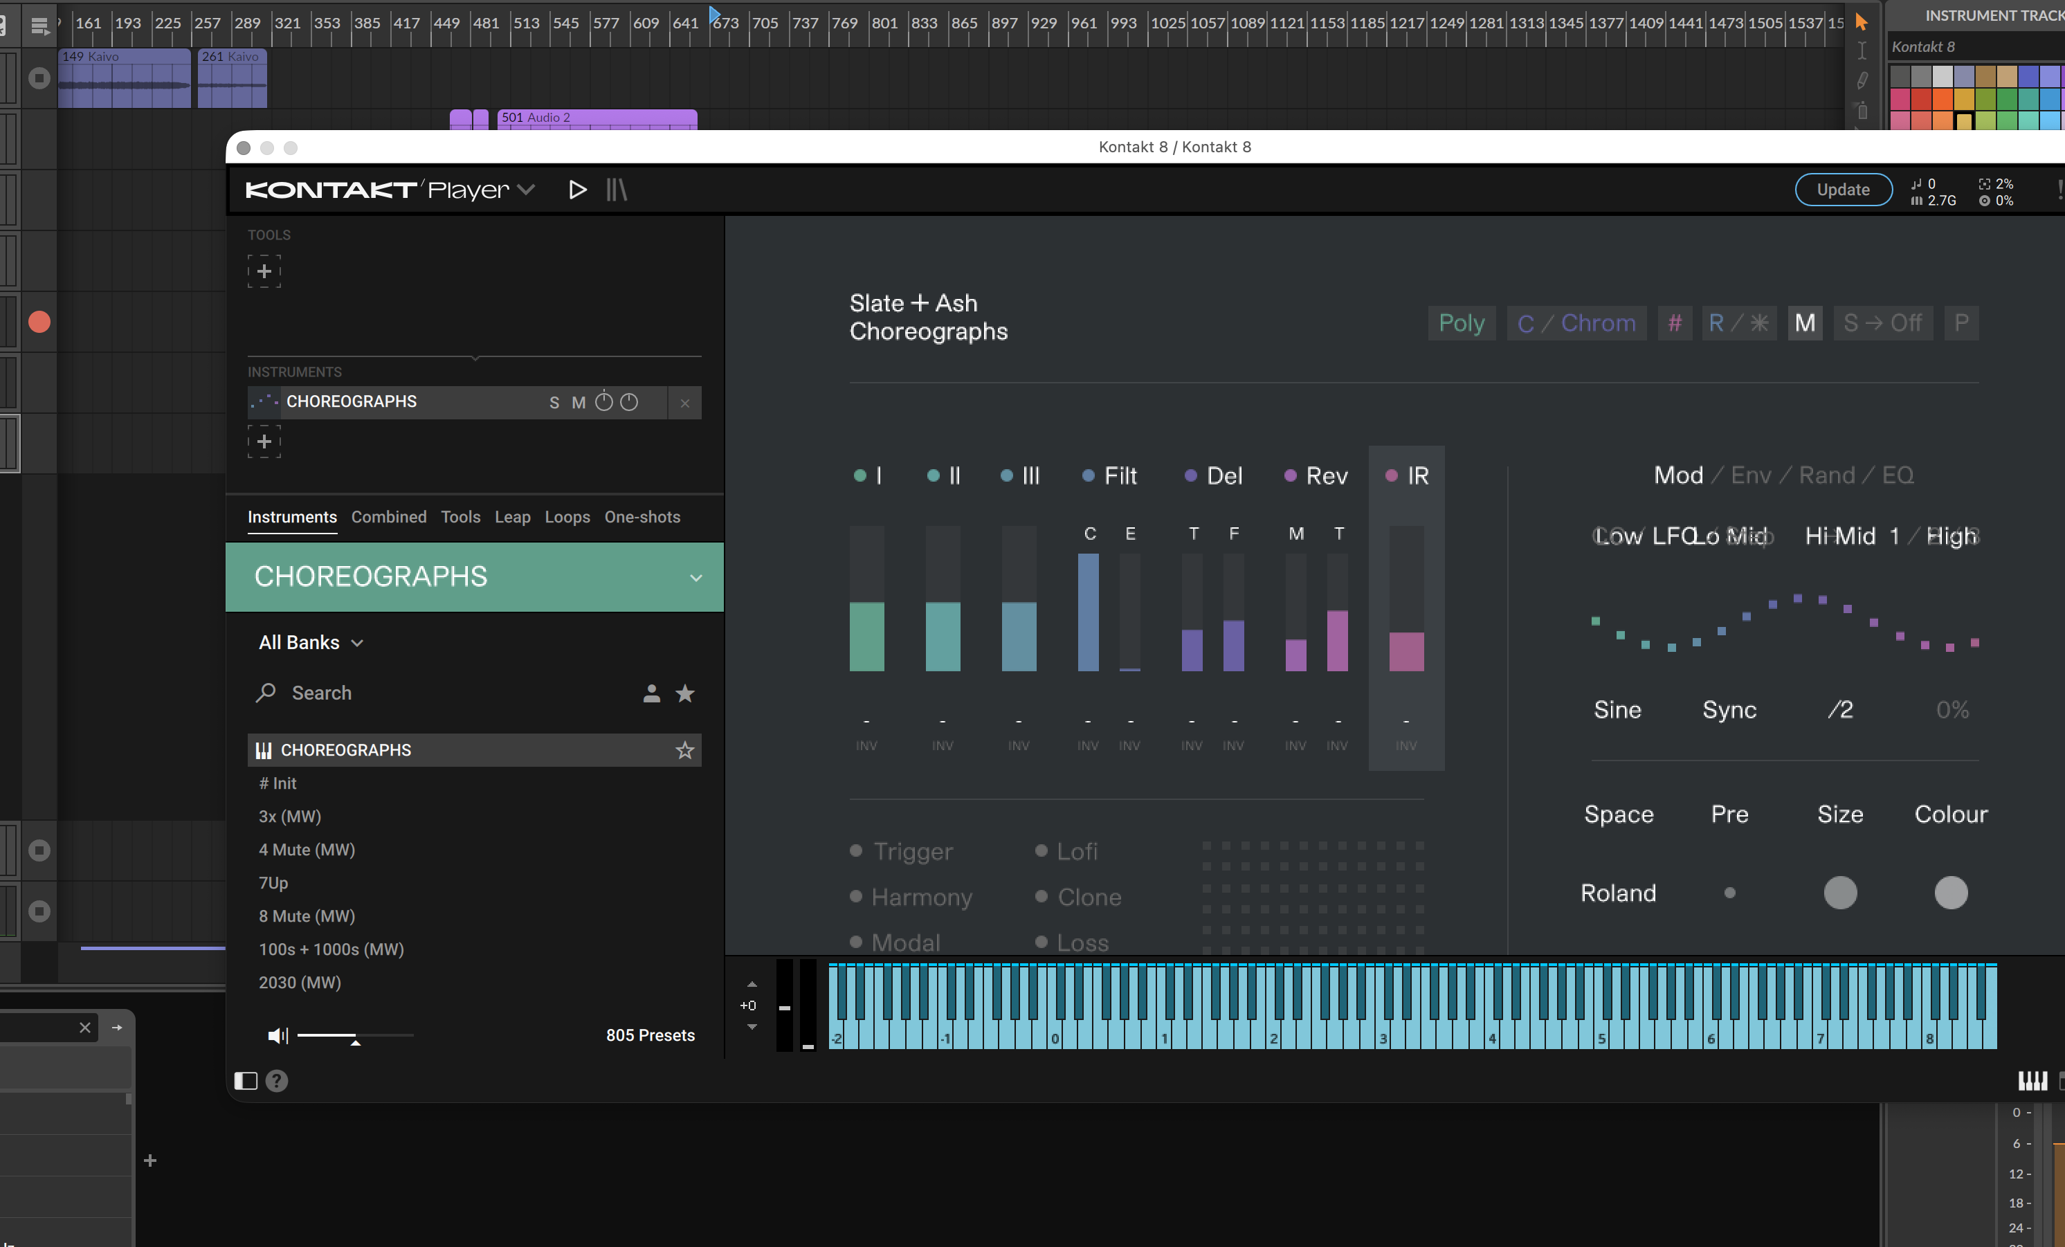Screen dimensions: 2065x1247
Task: Toggle the Del module
Action: coord(1190,475)
